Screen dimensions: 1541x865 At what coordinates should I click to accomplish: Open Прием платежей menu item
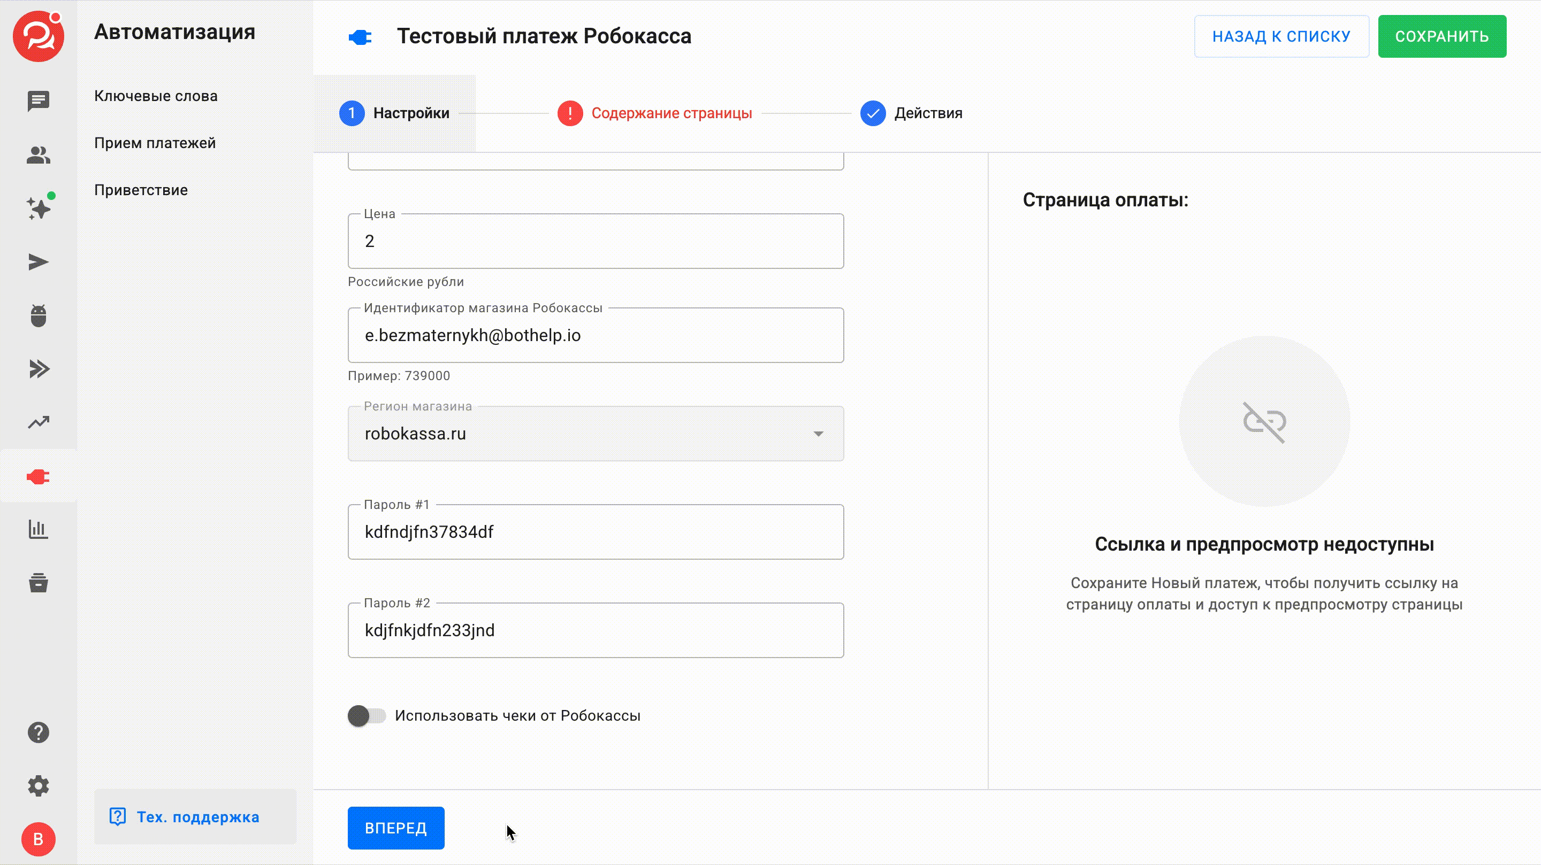pyautogui.click(x=155, y=143)
